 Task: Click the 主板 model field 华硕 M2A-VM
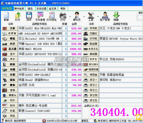pyautogui.click(x=40, y=28)
